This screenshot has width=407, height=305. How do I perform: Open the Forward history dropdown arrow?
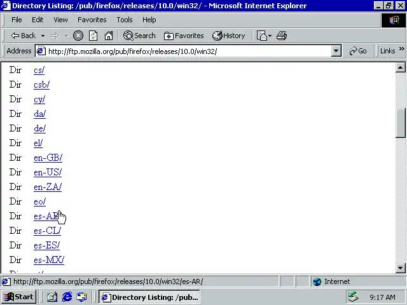coord(66,36)
